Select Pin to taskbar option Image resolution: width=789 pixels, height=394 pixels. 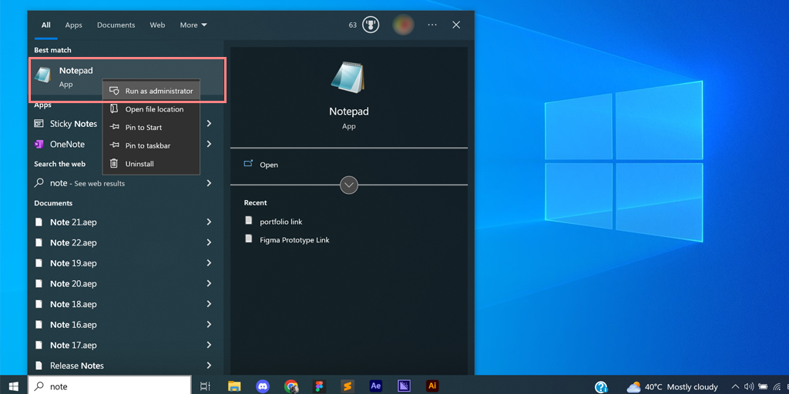click(x=151, y=145)
